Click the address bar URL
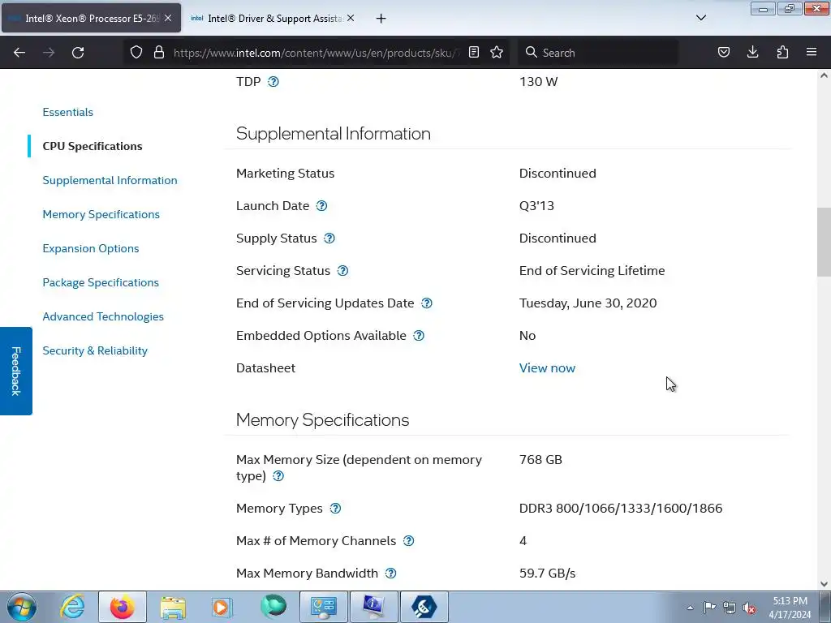 [x=317, y=53]
